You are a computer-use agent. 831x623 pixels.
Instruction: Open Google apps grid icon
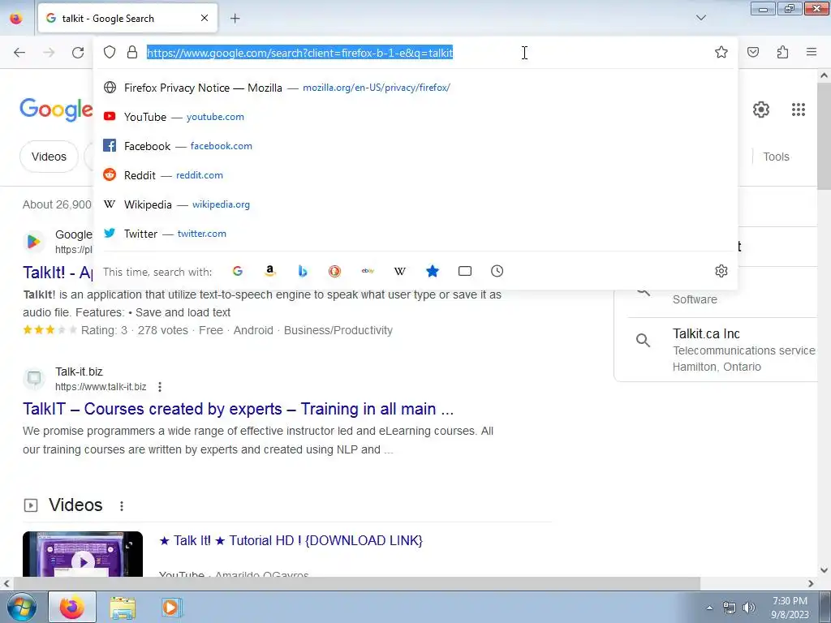[799, 110]
